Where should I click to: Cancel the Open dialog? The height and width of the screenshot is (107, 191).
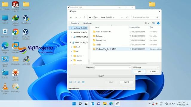(x=153, y=71)
